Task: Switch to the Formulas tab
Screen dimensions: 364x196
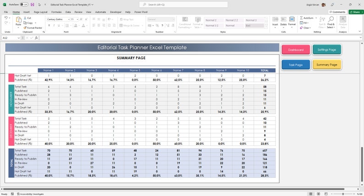Action: [56, 12]
